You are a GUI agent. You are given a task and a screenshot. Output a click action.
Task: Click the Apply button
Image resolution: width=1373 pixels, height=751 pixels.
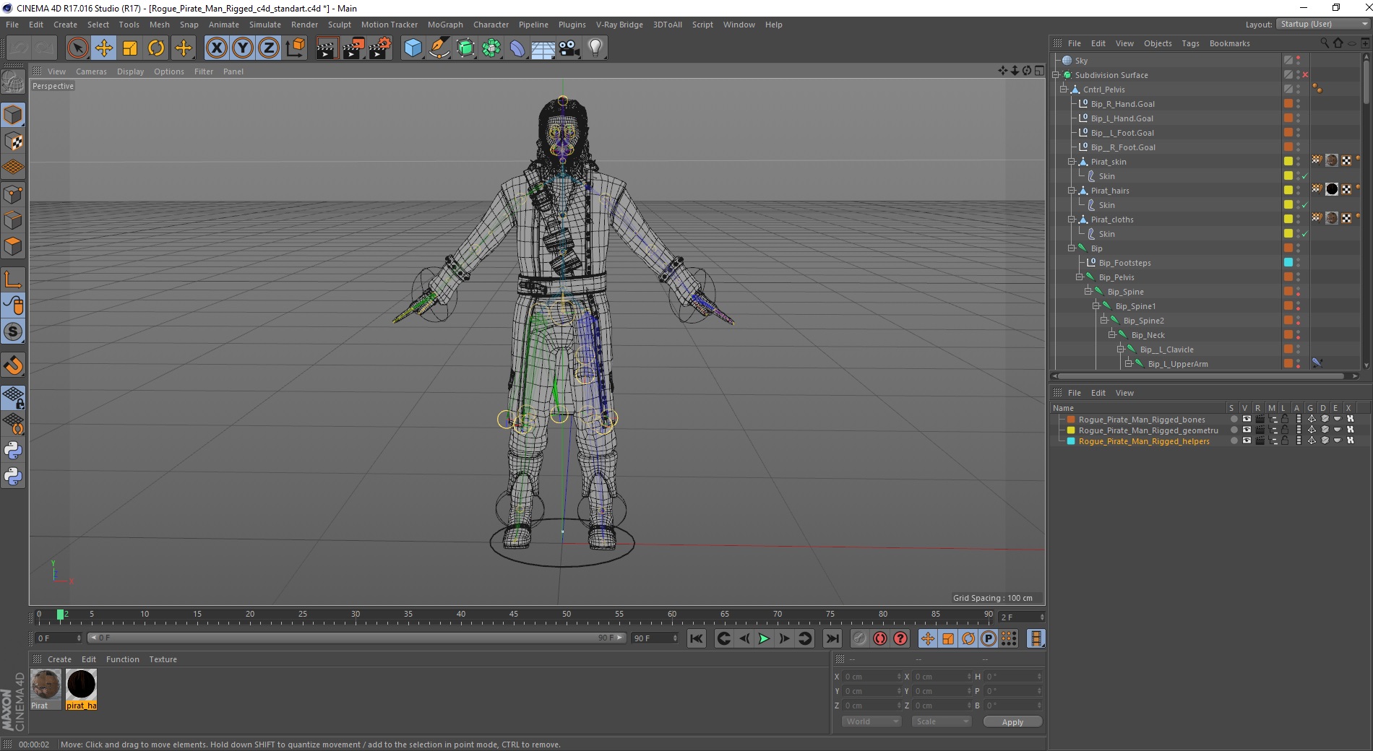point(1012,721)
